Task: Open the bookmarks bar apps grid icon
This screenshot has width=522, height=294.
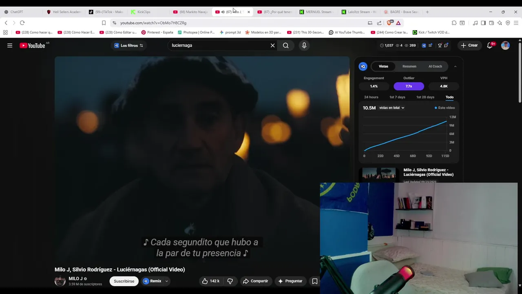Action: pyautogui.click(x=5, y=32)
